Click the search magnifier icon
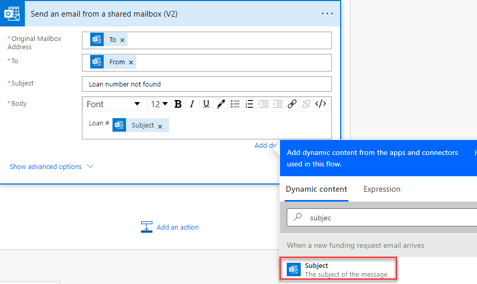The width and height of the screenshot is (477, 284). click(298, 217)
